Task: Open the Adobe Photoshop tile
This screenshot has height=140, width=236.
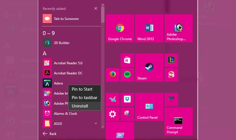Action: [x=178, y=28]
